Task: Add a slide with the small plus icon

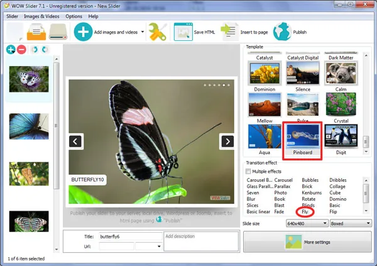Action: [11, 50]
